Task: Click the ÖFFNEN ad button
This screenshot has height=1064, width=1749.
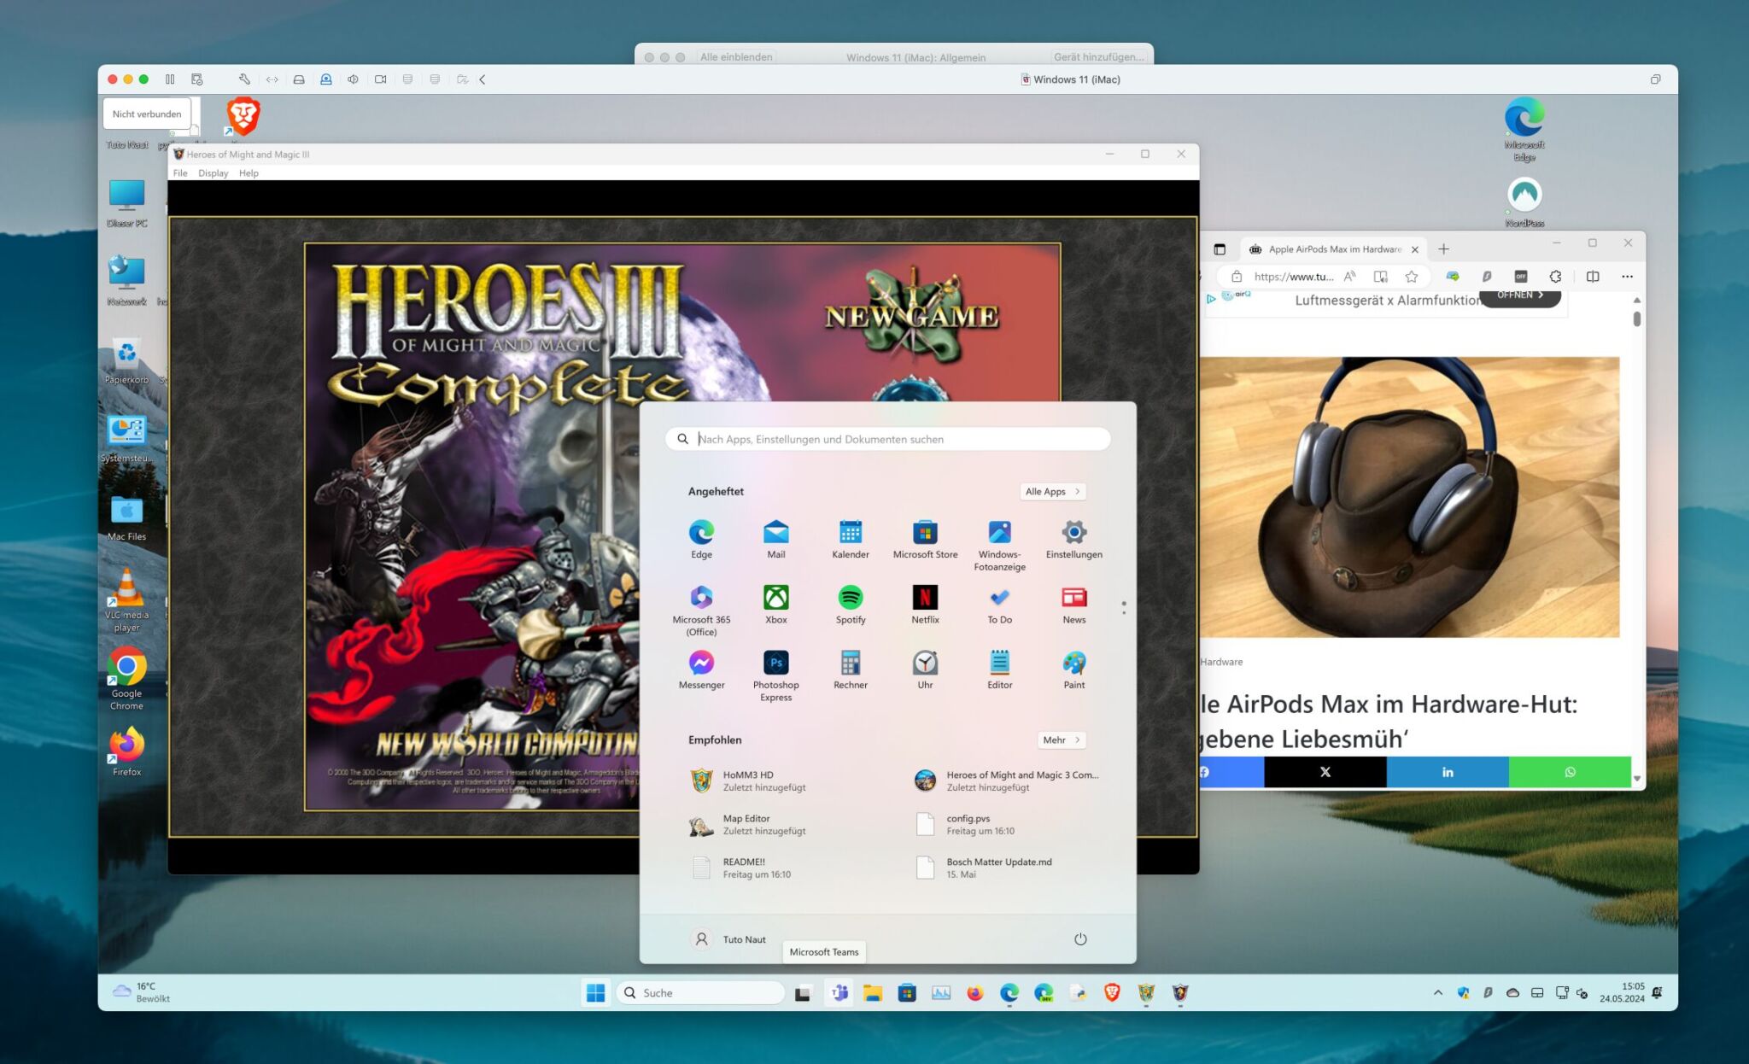Action: coord(1520,296)
